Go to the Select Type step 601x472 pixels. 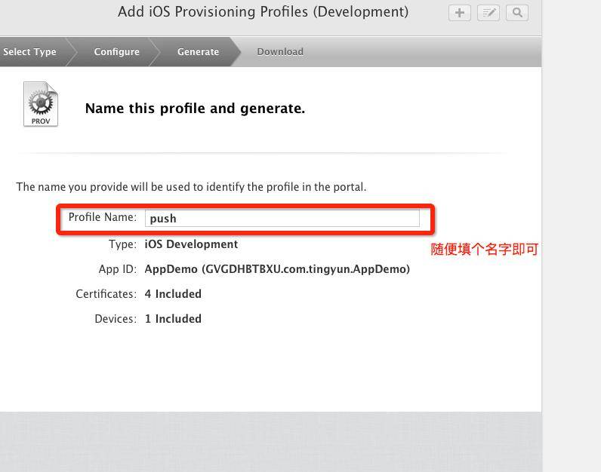pos(30,52)
